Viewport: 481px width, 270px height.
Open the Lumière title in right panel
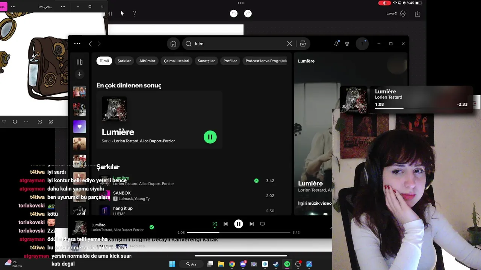tap(310, 183)
